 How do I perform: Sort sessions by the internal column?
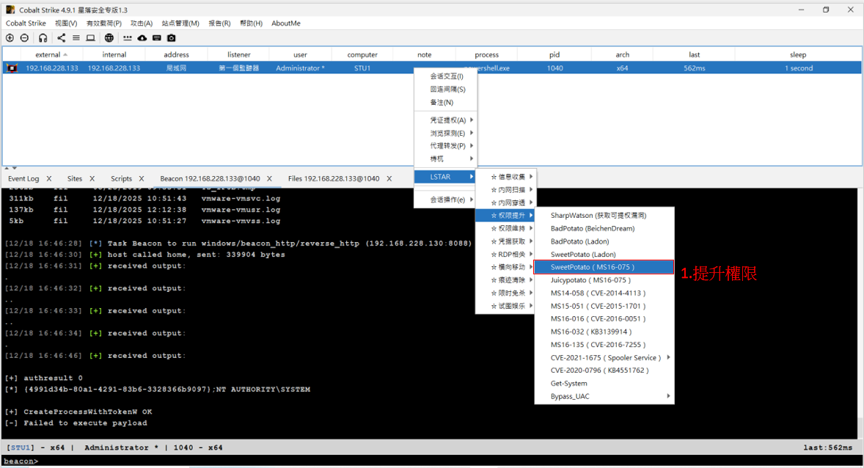coord(114,54)
